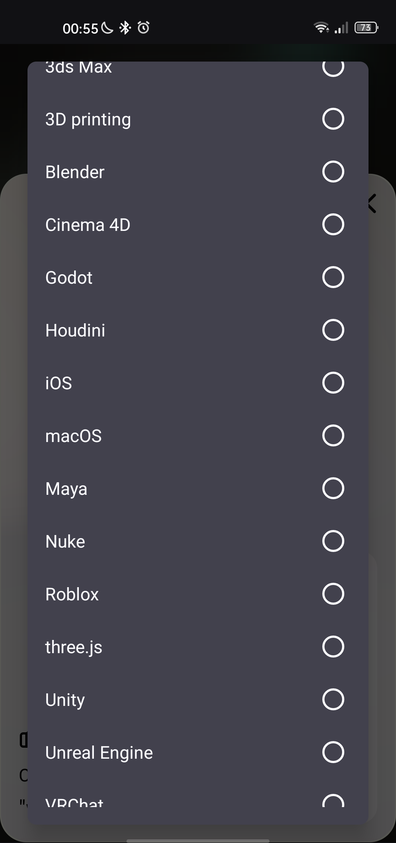Image resolution: width=396 pixels, height=843 pixels.
Task: Choose the Blender radio option
Action: [333, 172]
